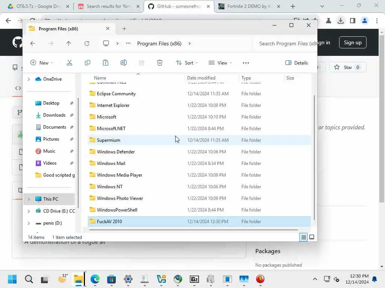
Task: Open Documents in the navigation pane
Action: 55,127
